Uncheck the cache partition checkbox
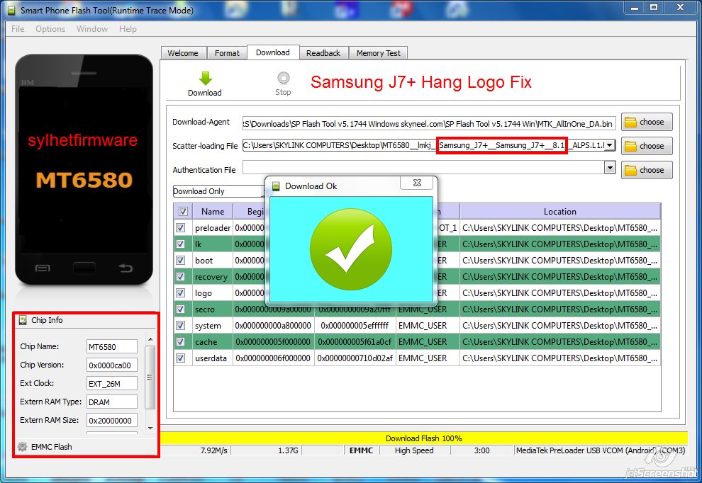This screenshot has height=483, width=702. (180, 342)
